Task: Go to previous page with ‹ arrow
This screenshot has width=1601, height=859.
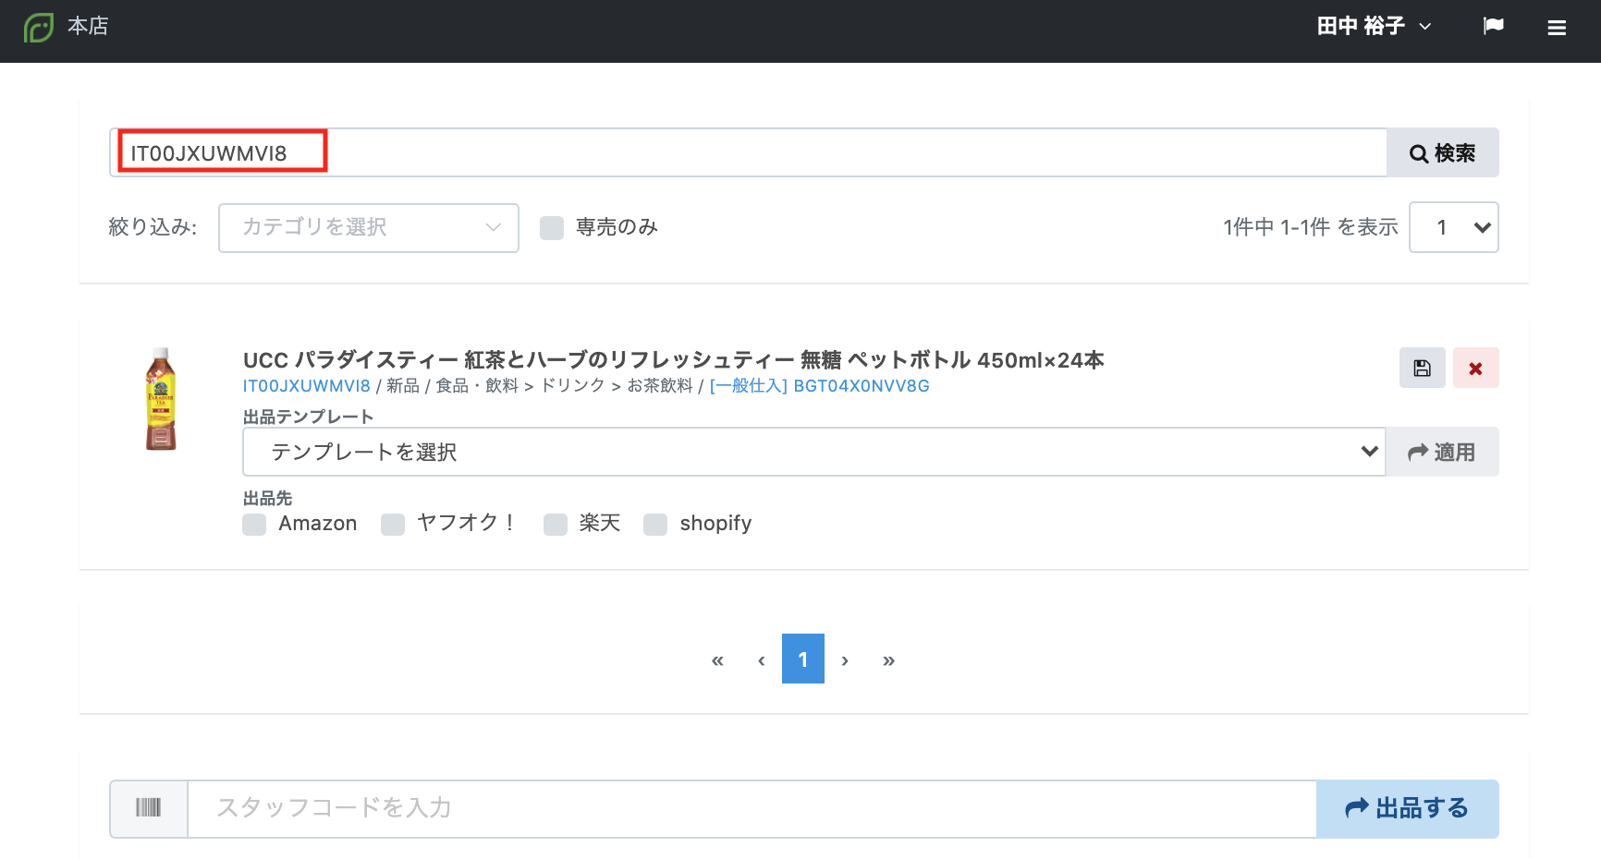Action: (x=761, y=659)
